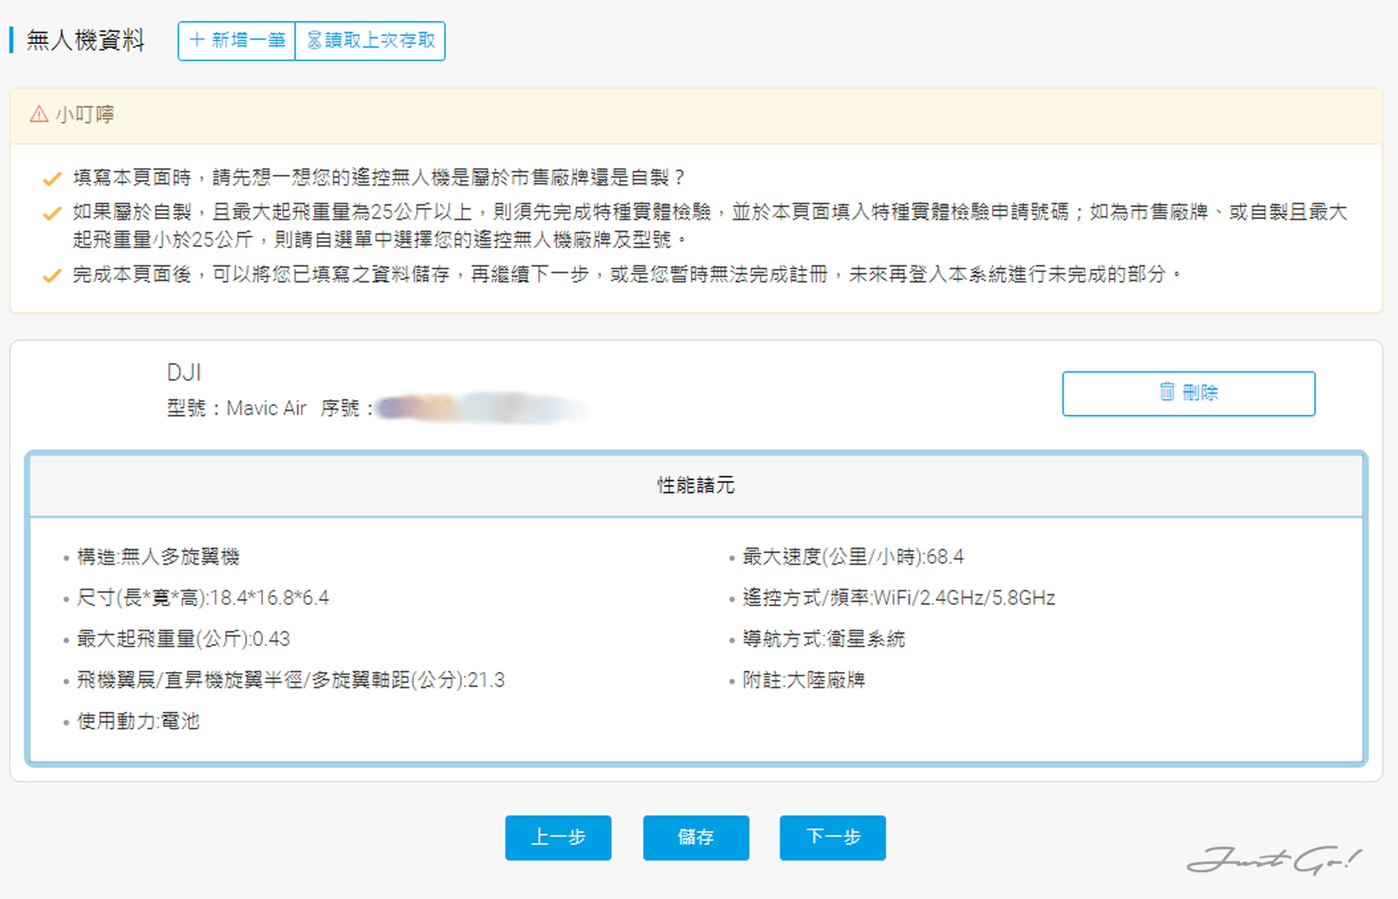Click the second orange checkmark about 25公斤

coord(51,214)
